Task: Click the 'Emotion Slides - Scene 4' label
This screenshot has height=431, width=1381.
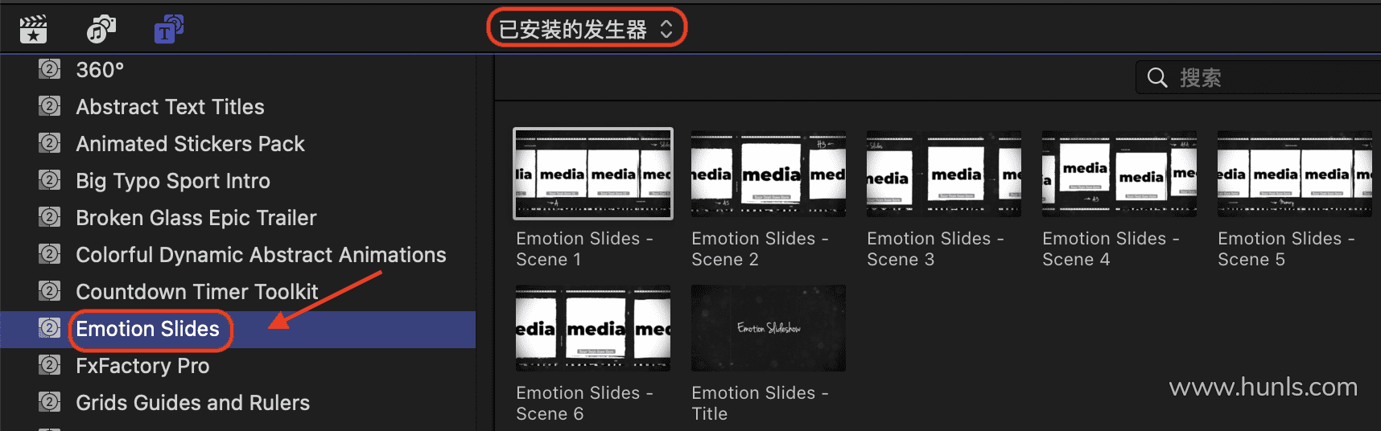Action: (1111, 249)
